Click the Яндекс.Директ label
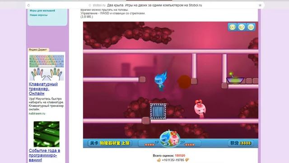 point(38,50)
